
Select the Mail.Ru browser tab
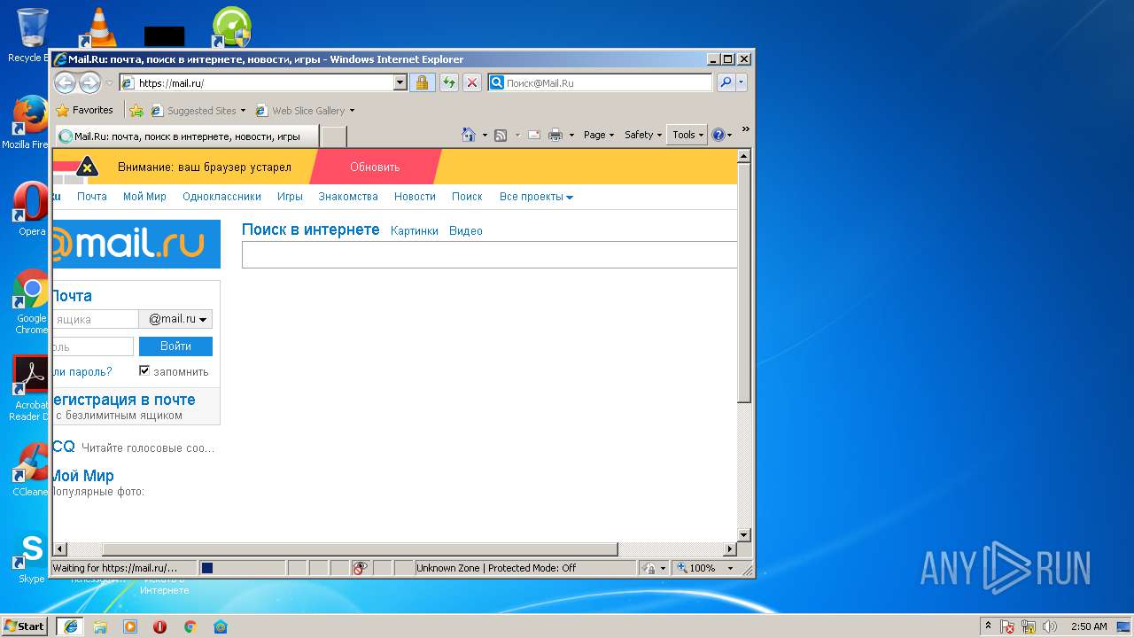pos(186,136)
